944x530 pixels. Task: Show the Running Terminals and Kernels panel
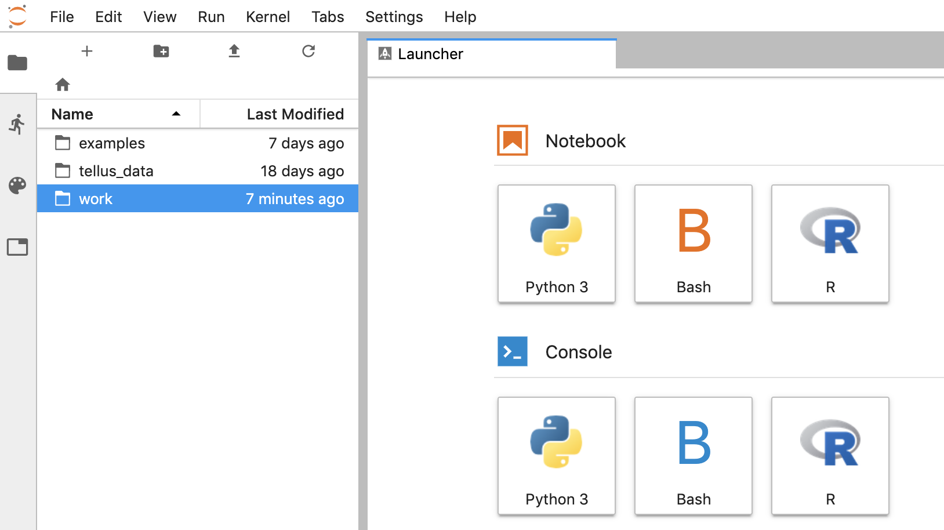click(x=17, y=124)
